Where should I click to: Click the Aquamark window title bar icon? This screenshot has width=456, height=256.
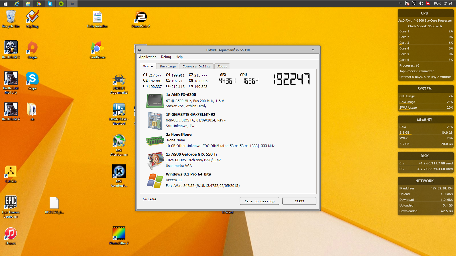coord(140,50)
